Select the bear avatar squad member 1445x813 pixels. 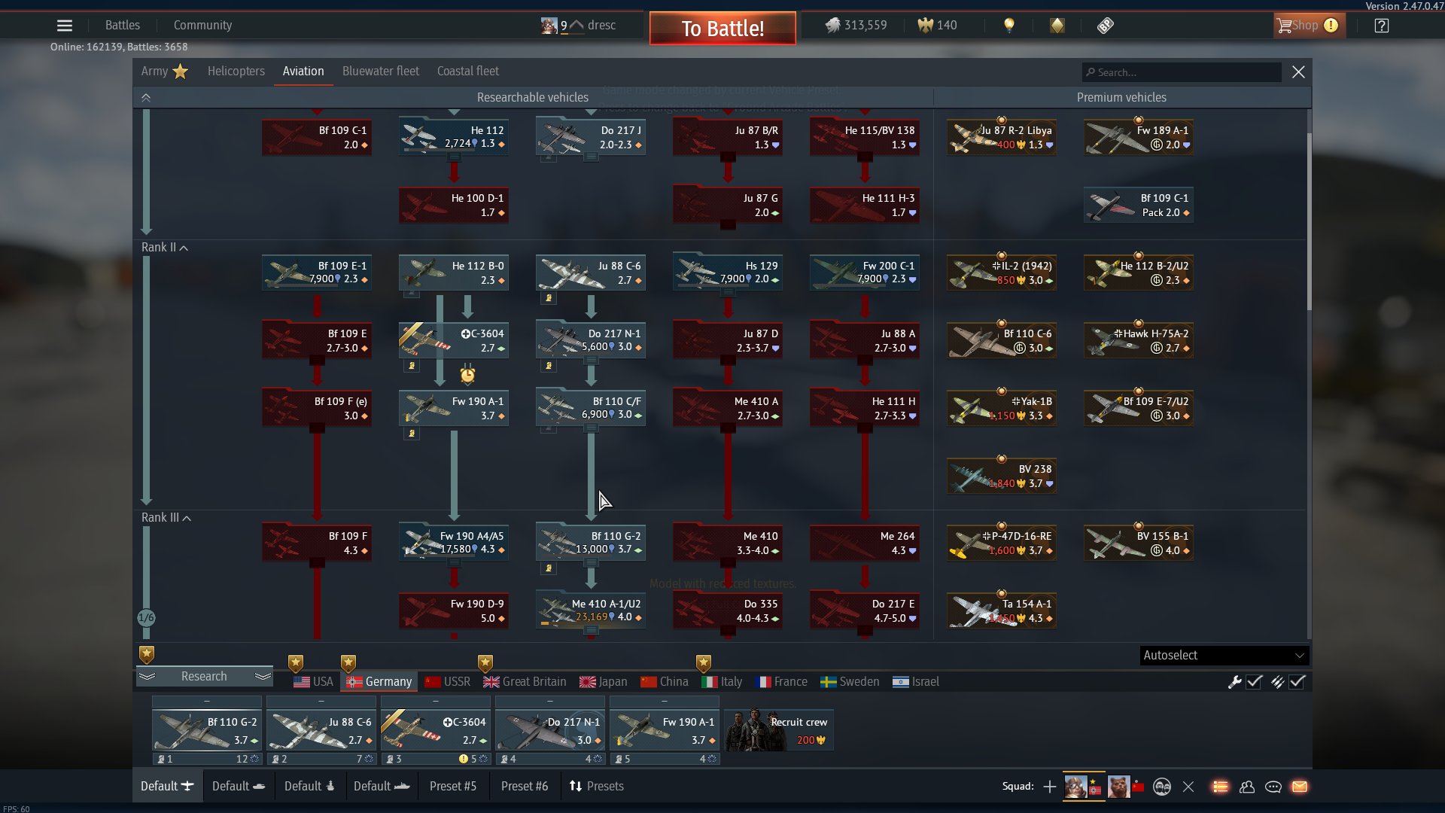1118,787
